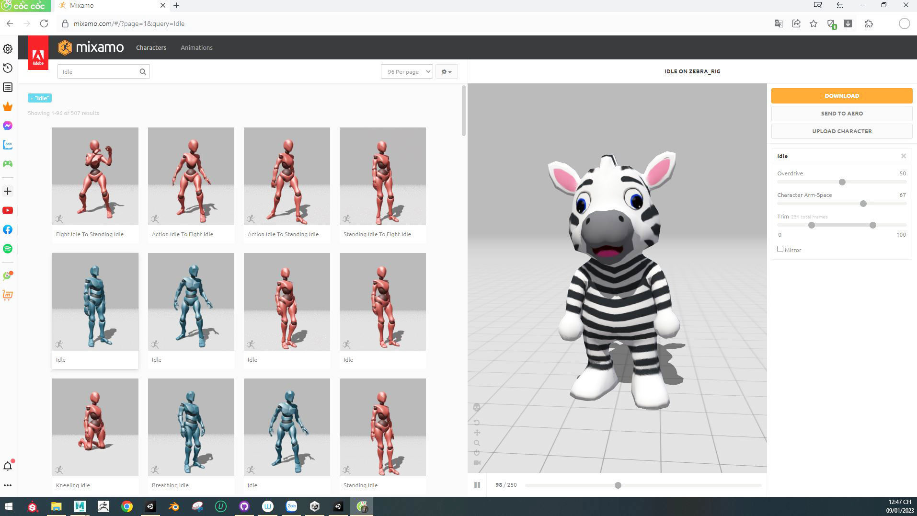This screenshot has height=516, width=917.
Task: Open Messenger from the browser sidebar
Action: (8, 126)
